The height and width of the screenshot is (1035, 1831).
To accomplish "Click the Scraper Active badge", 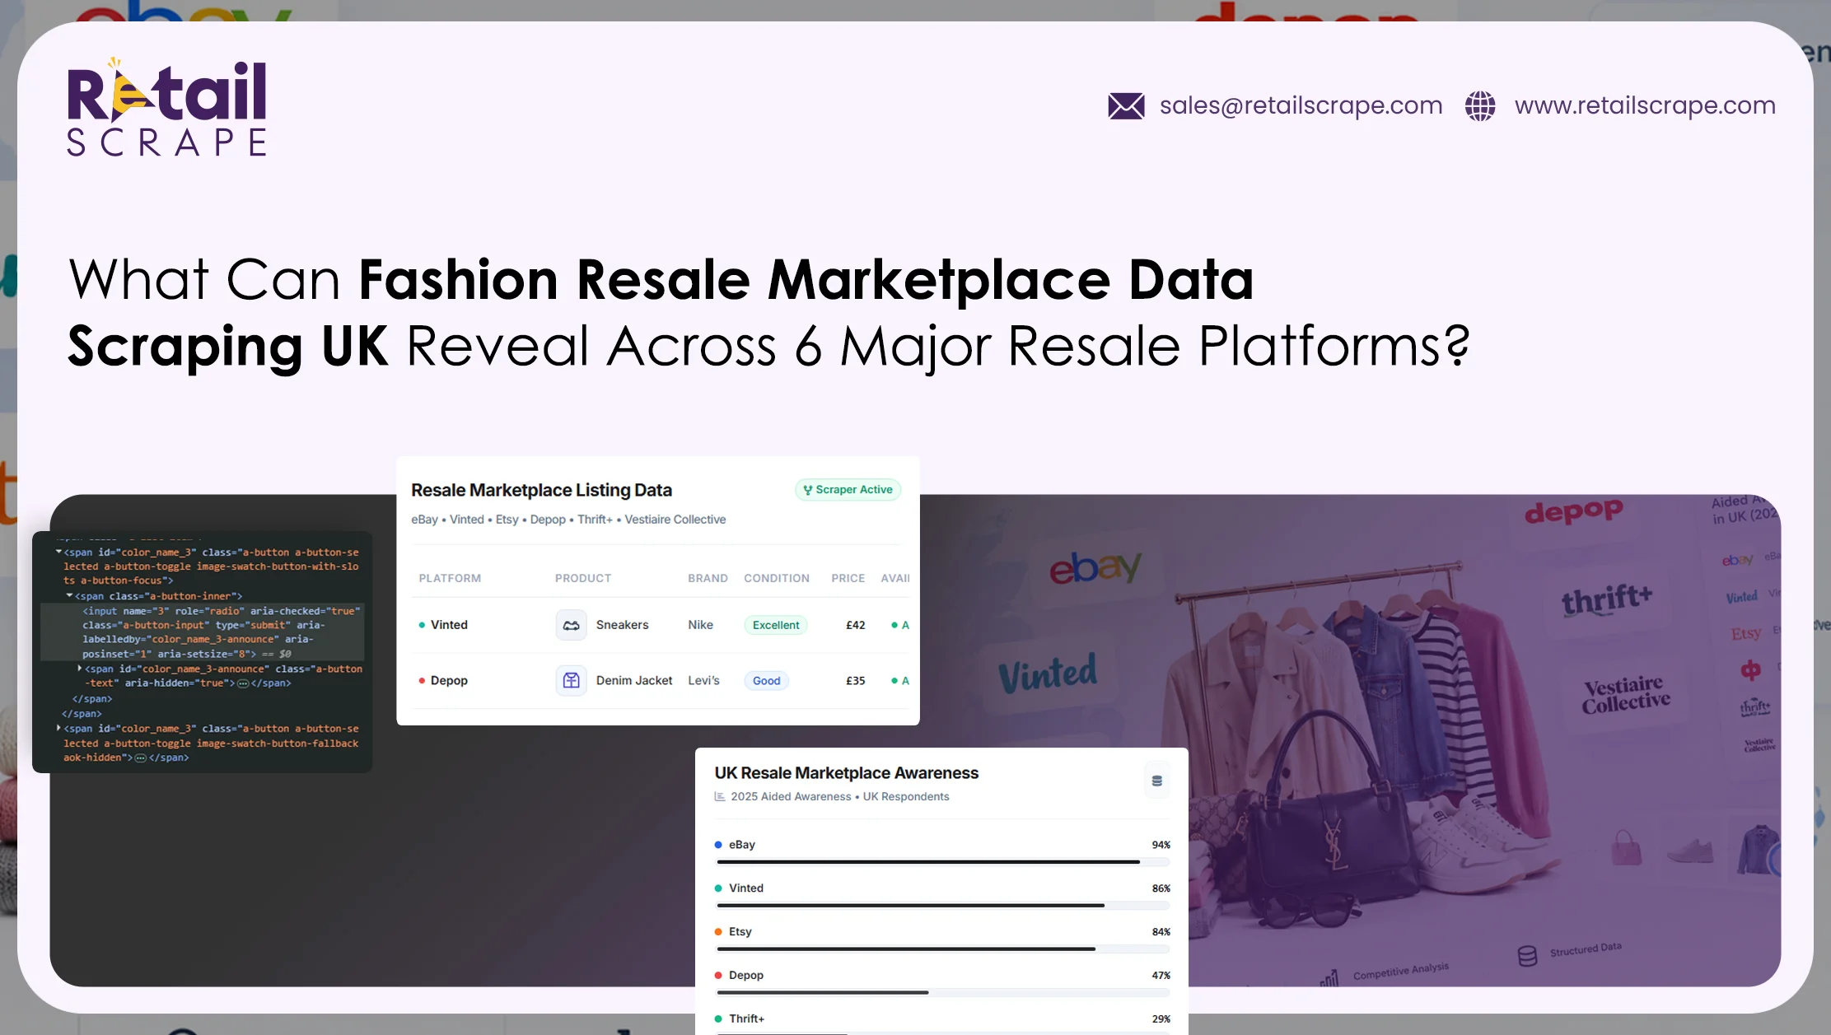I will (848, 489).
